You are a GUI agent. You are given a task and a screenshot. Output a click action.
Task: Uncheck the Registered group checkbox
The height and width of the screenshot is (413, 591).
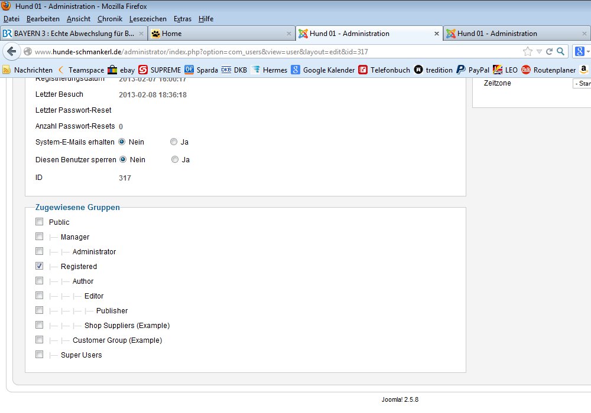point(40,266)
